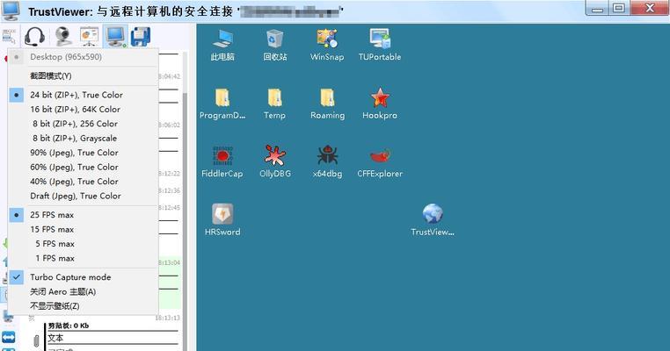Launch HRSword desktop icon

point(222,220)
